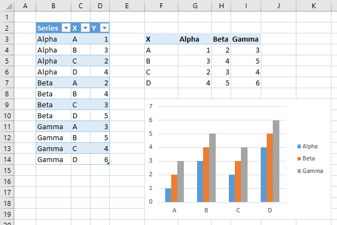This screenshot has width=337, height=225.
Task: Click the Beta legend entry text
Action: [308, 158]
